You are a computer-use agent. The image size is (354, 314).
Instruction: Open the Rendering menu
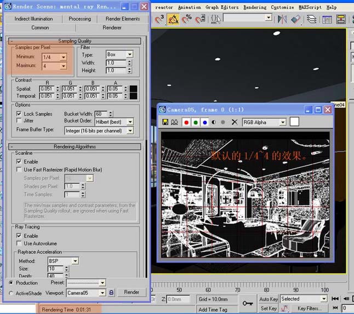[x=255, y=7]
